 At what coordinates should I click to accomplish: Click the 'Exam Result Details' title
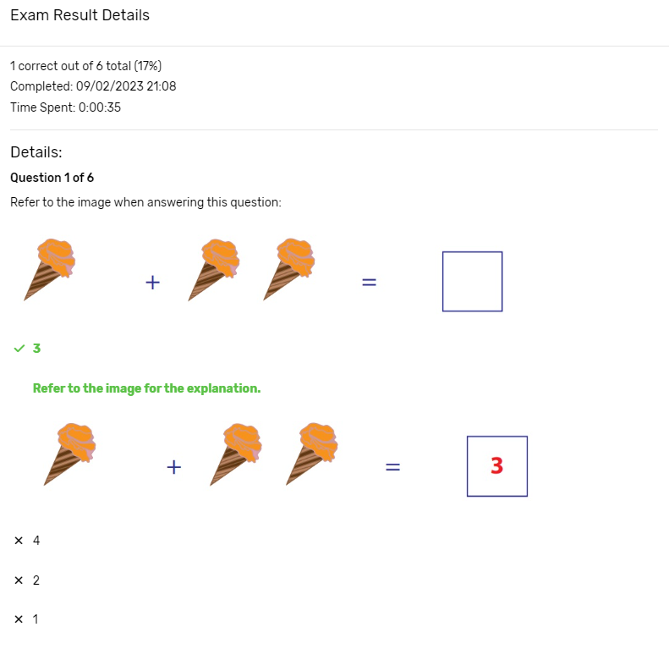pos(80,15)
